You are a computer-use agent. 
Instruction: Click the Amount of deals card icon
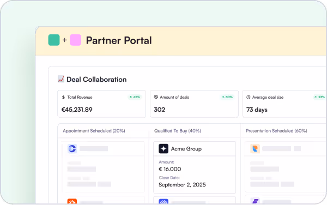tap(156, 97)
